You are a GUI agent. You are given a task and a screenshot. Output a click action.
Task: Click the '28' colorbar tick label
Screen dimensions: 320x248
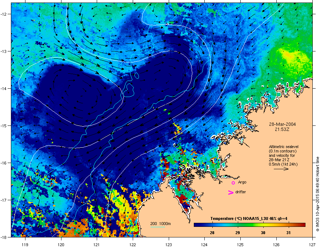[x=212, y=233]
